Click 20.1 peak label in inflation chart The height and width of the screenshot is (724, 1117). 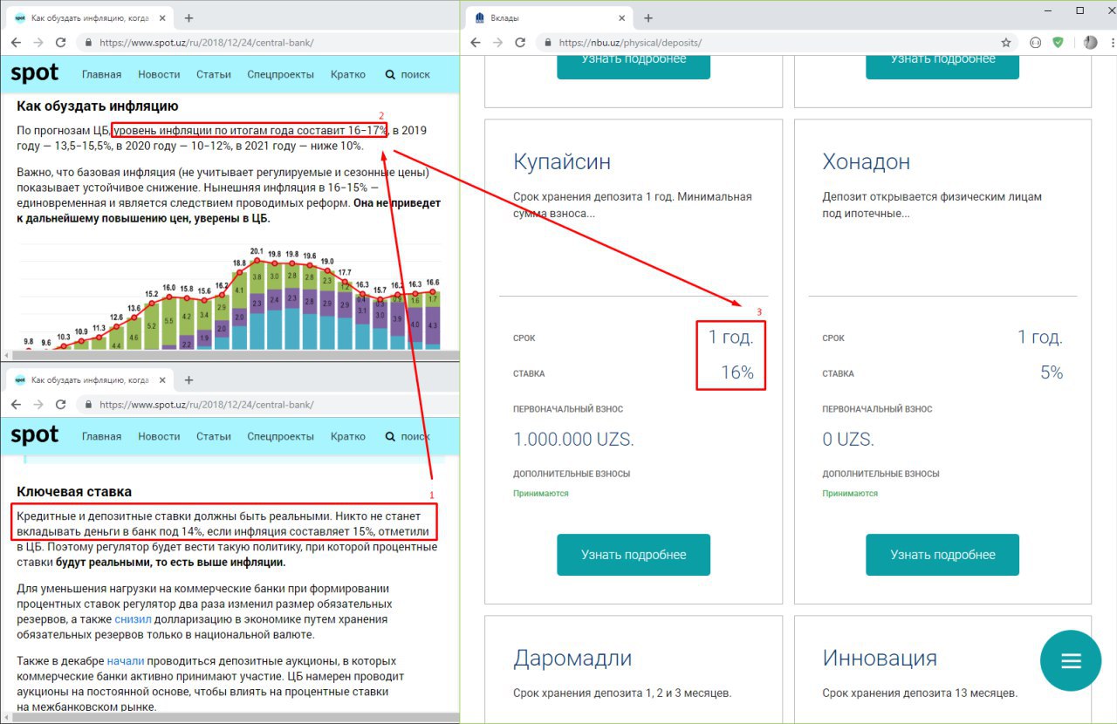pyautogui.click(x=257, y=251)
